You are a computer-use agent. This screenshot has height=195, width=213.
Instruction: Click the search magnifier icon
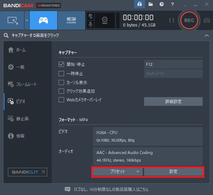(6, 35)
